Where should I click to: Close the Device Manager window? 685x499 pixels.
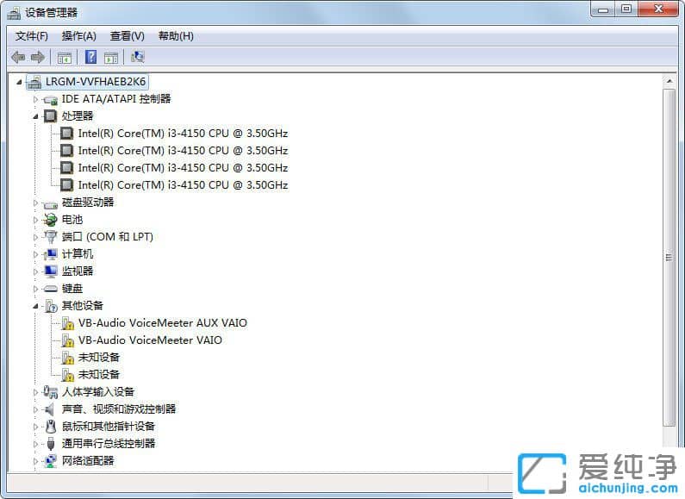coord(658,9)
